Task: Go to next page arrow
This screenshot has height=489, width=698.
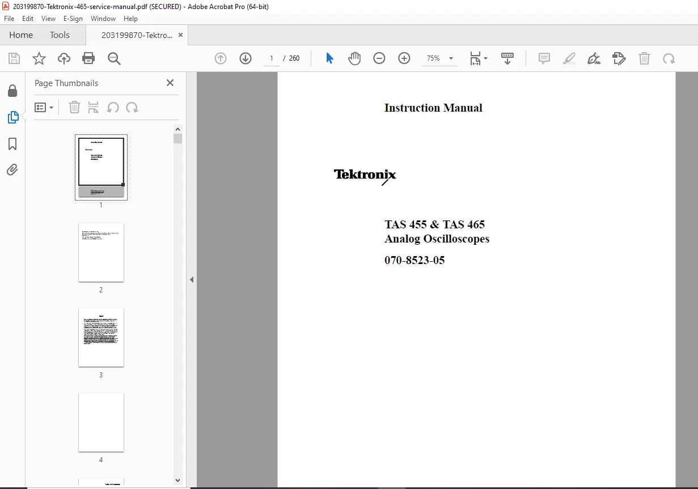Action: 246,58
